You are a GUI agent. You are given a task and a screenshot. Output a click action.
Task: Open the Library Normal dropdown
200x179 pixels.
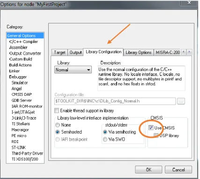click(x=73, y=70)
